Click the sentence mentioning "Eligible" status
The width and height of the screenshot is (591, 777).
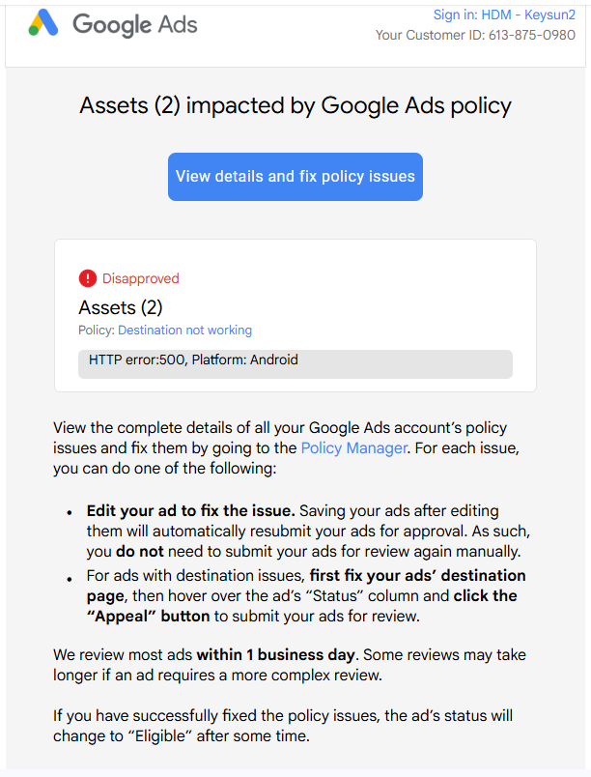(x=283, y=726)
